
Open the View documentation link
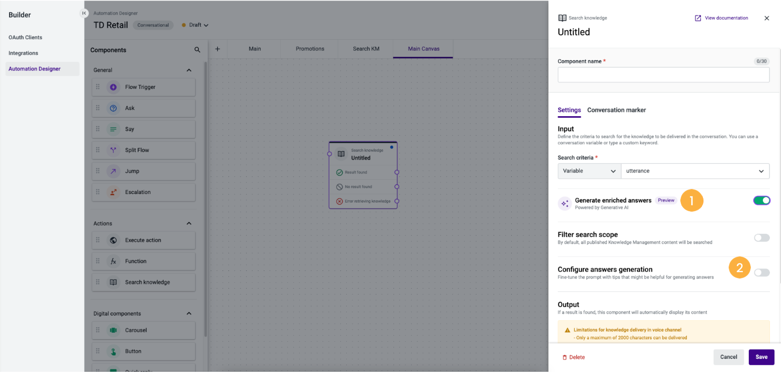coord(721,18)
